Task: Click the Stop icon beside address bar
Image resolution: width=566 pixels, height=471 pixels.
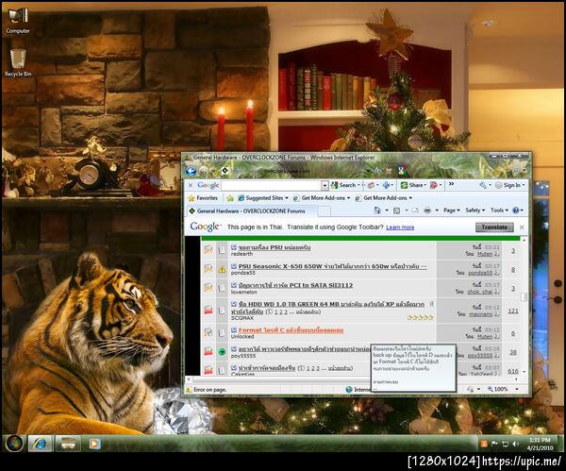Action: (x=389, y=171)
